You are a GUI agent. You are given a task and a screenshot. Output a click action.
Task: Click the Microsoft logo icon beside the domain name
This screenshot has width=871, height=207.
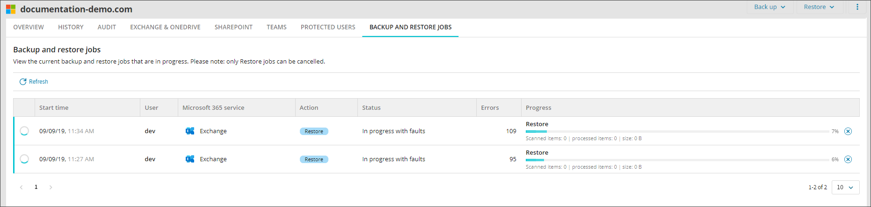coord(11,9)
